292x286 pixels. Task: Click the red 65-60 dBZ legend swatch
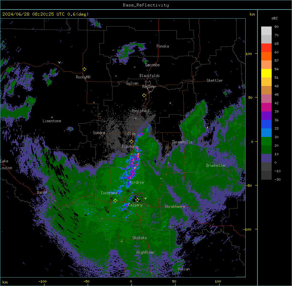tap(266, 48)
